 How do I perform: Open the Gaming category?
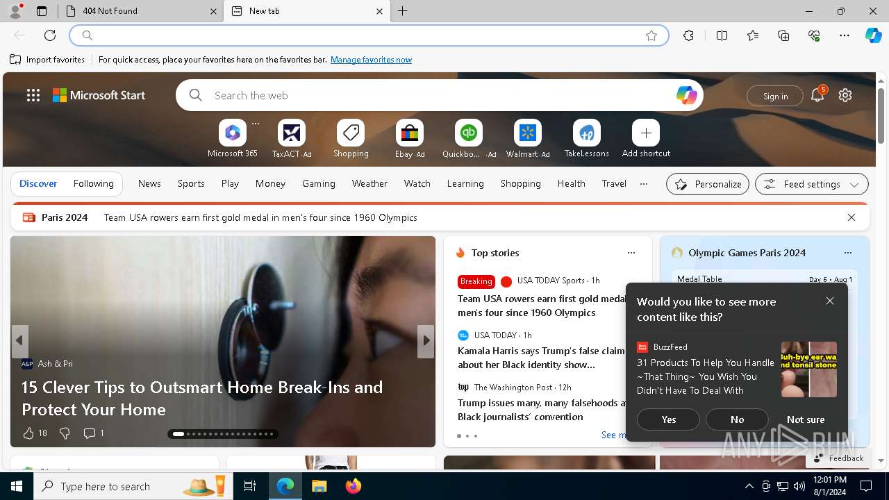[x=319, y=183]
